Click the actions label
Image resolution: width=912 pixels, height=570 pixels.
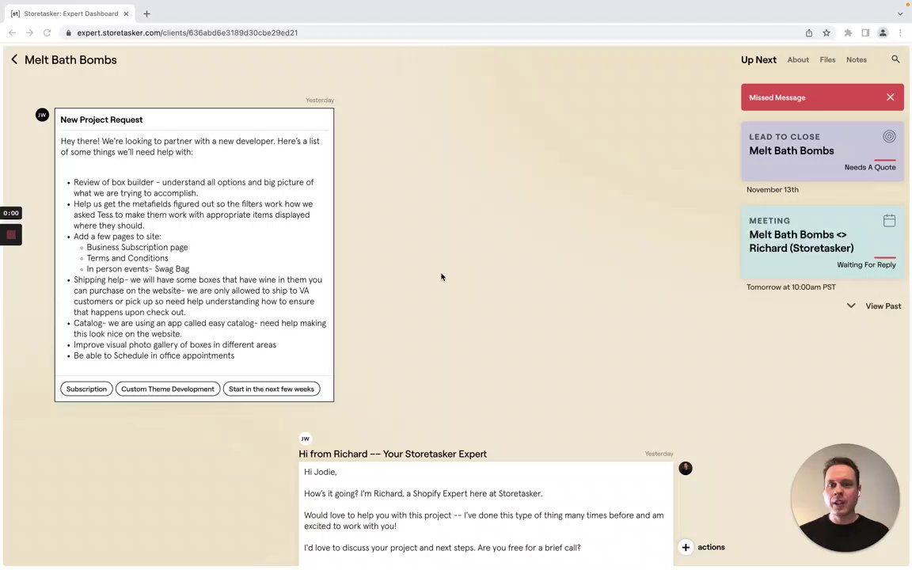pos(711,547)
